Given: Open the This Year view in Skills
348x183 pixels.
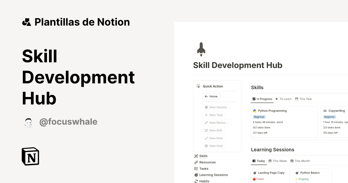Looking at the screenshot, I should 303,99.
